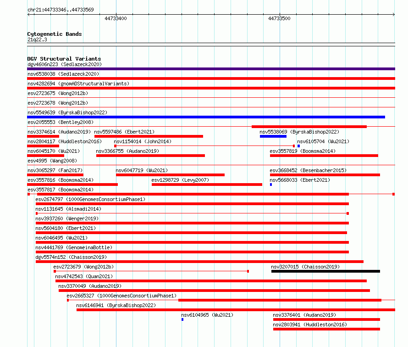
Task: Open nsv4742543 (Quan2021) variant
Action: point(84,276)
